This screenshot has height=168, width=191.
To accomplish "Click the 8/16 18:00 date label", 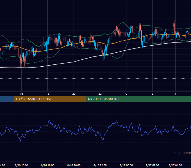I will pos(48,165).
